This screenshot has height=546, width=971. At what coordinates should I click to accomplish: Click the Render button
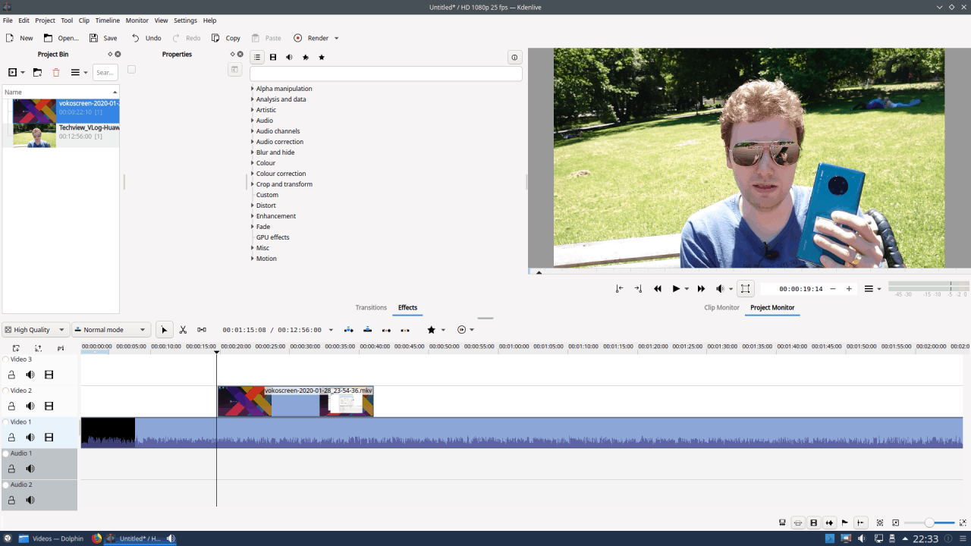click(311, 38)
